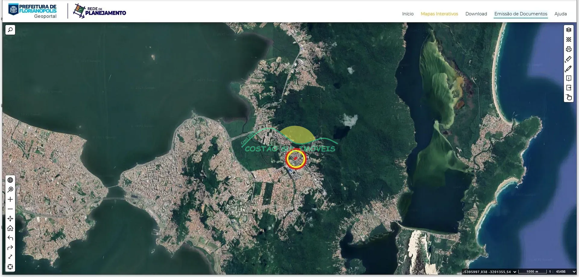Activate the pan hand tool
The height and width of the screenshot is (277, 579).
coord(568,97)
